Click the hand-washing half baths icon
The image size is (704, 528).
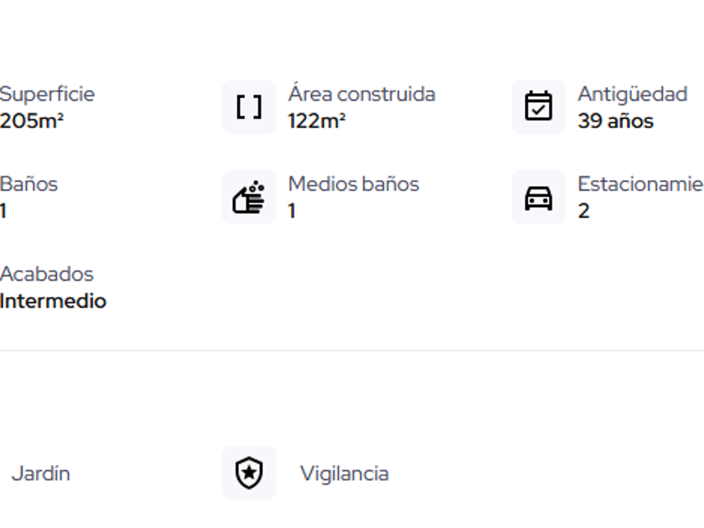click(249, 198)
